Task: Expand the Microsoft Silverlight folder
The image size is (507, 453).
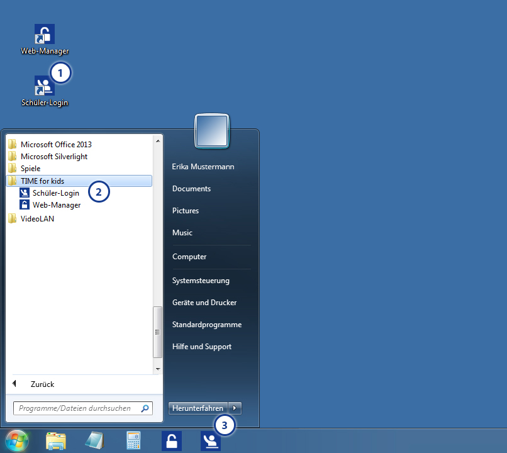Action: [54, 157]
